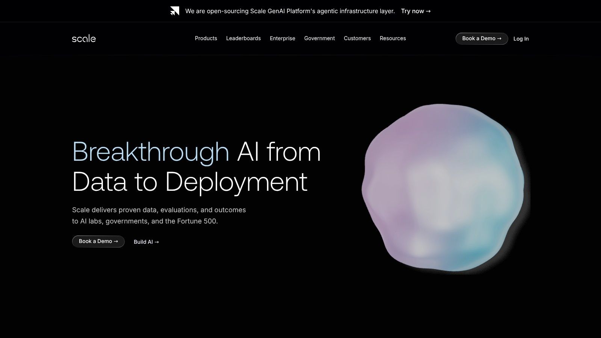The height and width of the screenshot is (338, 601).
Task: Click the 'Scale delivers proven data' description line
Action: coord(159,210)
